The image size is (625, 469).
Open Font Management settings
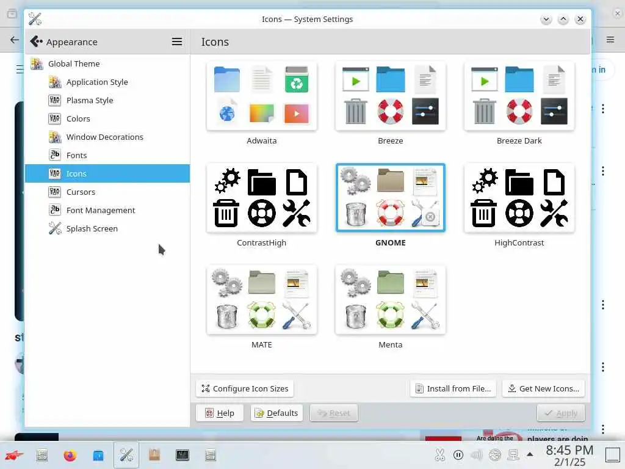coord(107,211)
